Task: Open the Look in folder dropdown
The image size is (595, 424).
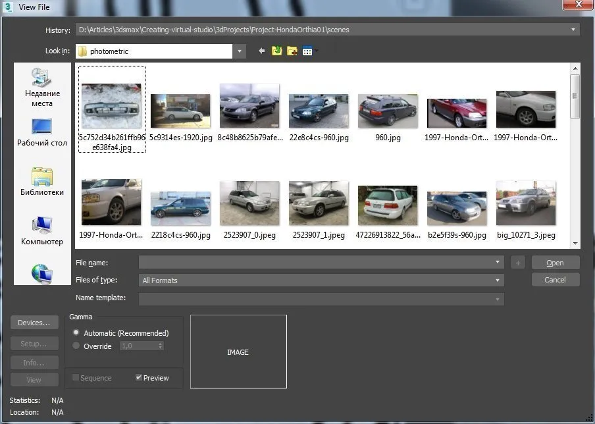Action: 240,51
